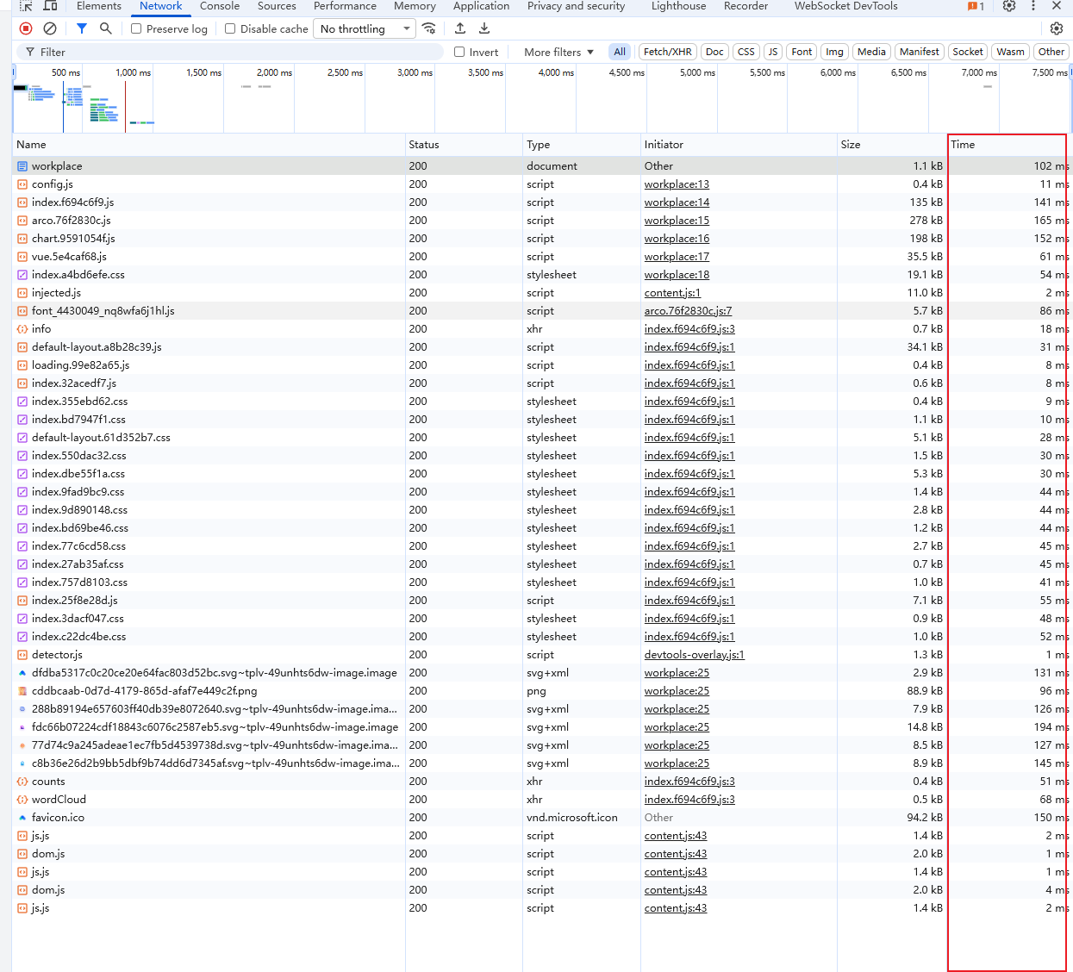Enable Preserve log checkbox
1073x972 pixels.
point(136,28)
